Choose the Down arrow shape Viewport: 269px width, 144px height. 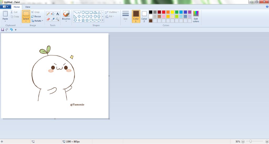(x=75, y=20)
